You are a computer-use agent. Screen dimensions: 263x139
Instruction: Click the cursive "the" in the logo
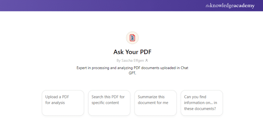[x=208, y=6]
